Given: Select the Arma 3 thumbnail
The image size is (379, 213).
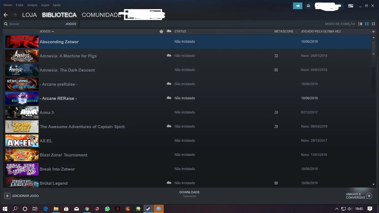Looking at the screenshot, I should (22, 112).
